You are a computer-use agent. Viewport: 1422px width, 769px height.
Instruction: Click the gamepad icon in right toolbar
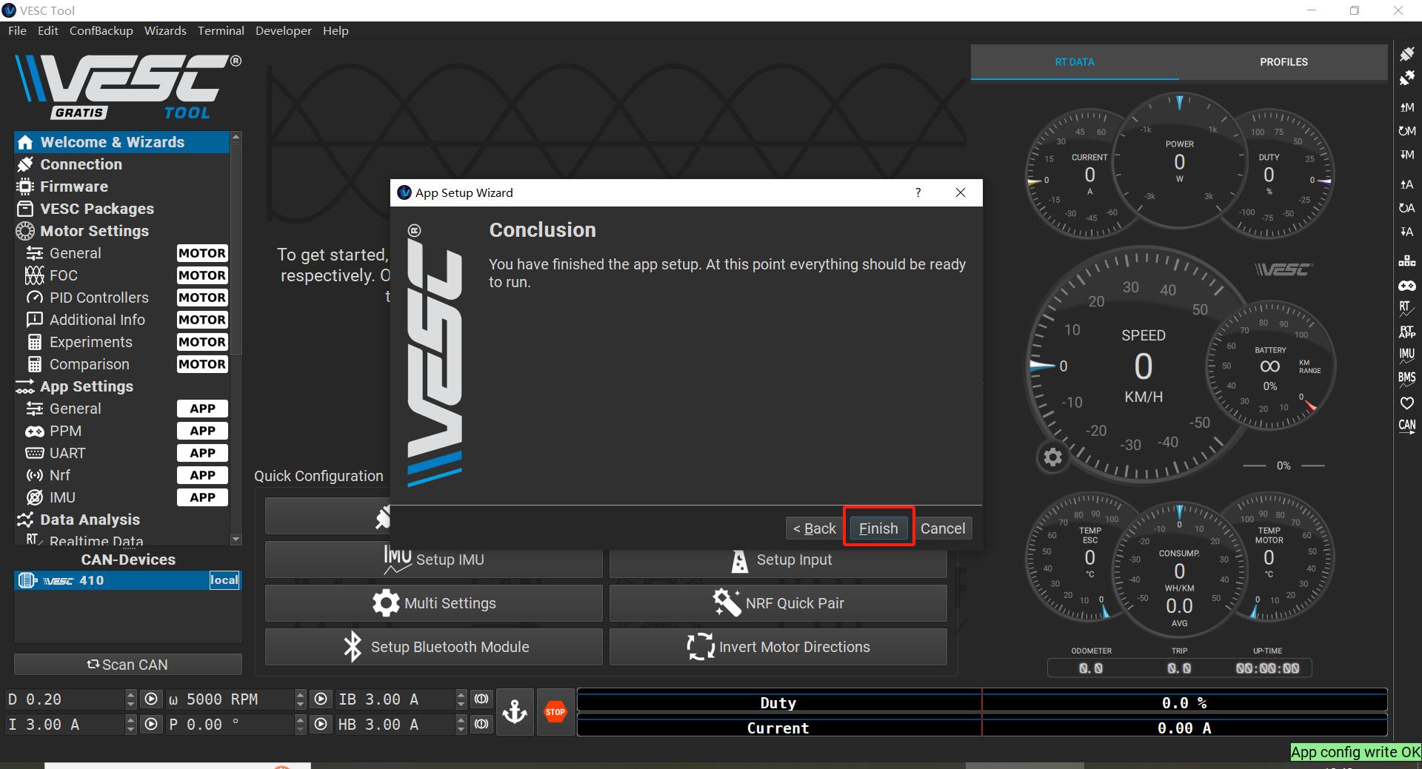pyautogui.click(x=1406, y=285)
